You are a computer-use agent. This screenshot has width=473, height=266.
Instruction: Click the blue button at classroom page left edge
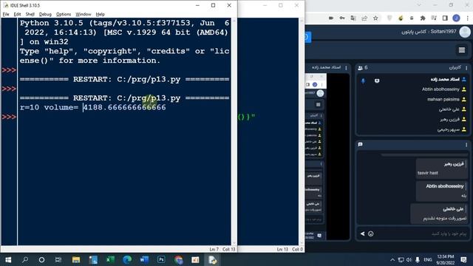coord(307,38)
